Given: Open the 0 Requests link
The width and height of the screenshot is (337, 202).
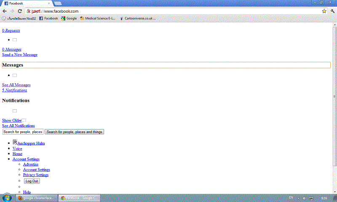Looking at the screenshot, I should click(11, 30).
